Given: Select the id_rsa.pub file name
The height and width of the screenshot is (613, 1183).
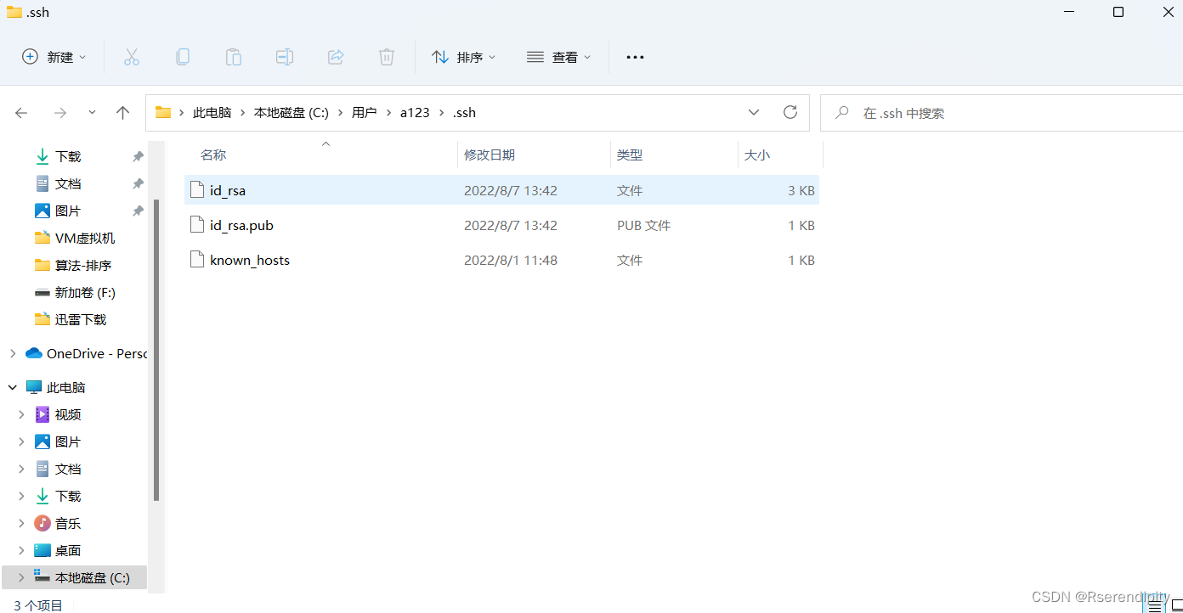Looking at the screenshot, I should coord(241,225).
